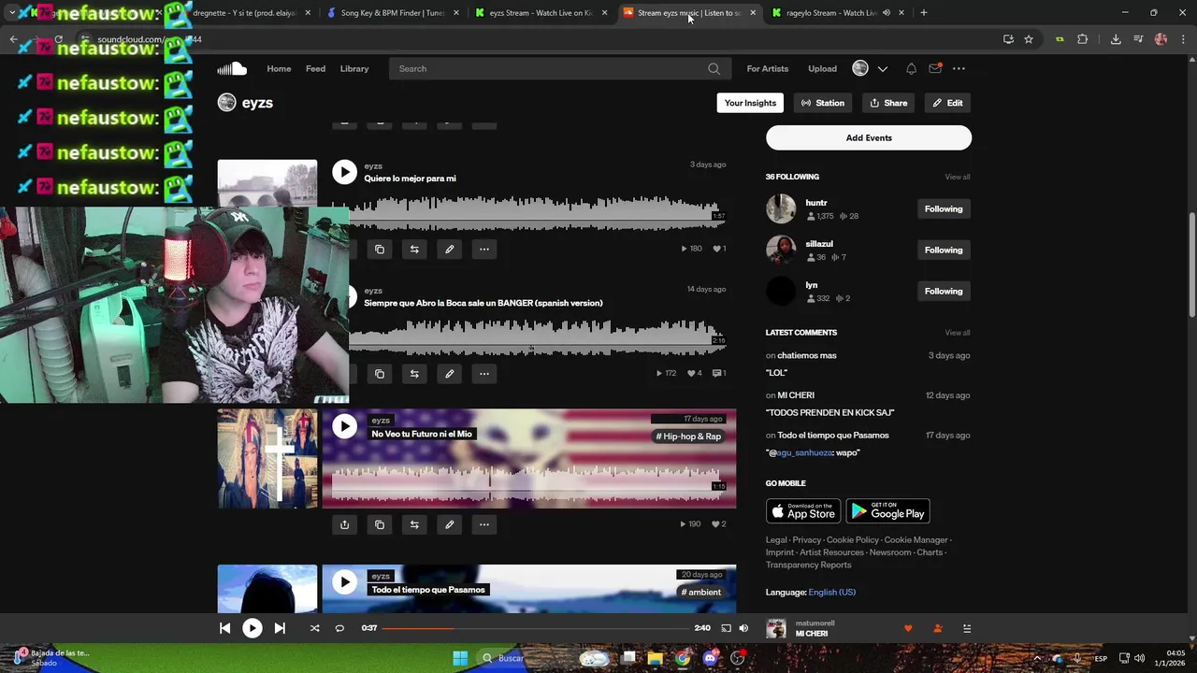Image resolution: width=1197 pixels, height=673 pixels.
Task: Open the Library page
Action: coord(354,68)
